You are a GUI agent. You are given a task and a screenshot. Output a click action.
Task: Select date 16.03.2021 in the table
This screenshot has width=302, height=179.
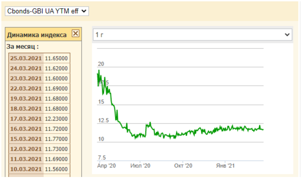(x=26, y=129)
